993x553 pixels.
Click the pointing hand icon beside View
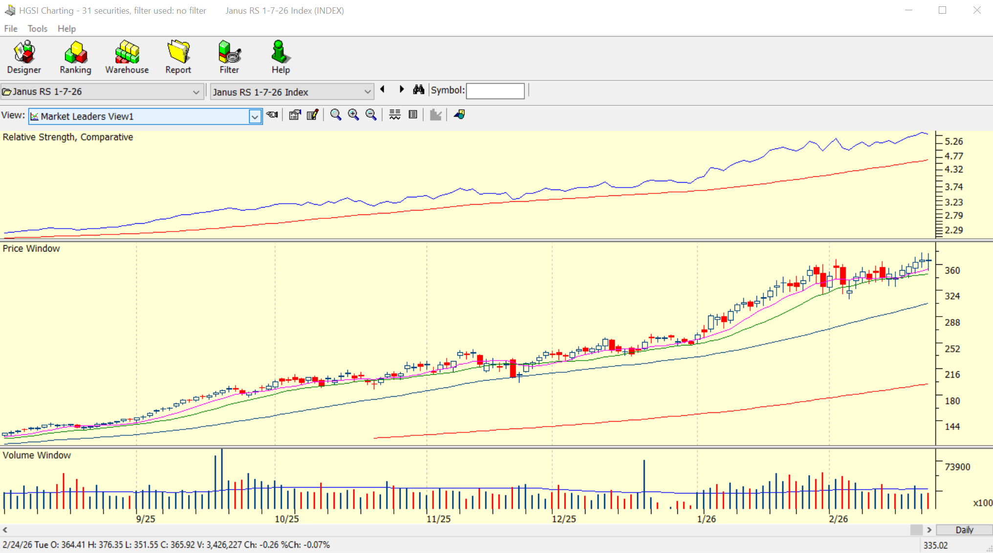point(272,115)
